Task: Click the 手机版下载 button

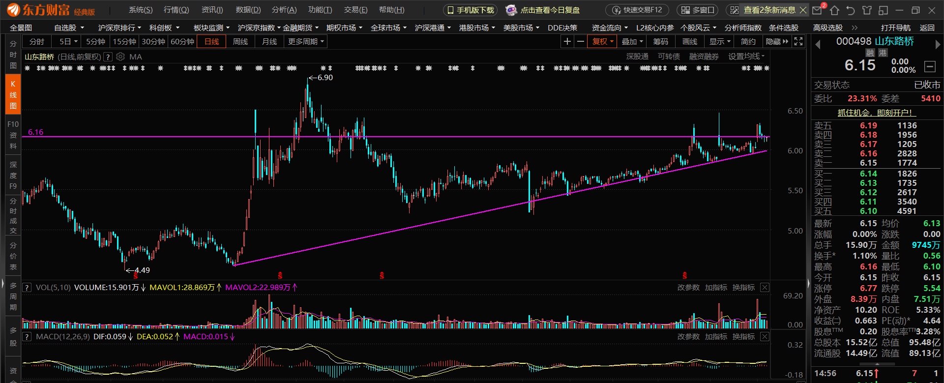Action: point(471,10)
